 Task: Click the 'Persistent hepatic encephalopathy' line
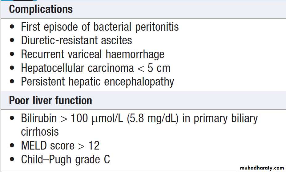point(97,82)
